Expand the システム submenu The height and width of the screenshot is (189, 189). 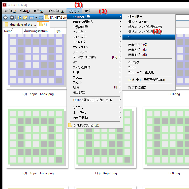click(x=94, y=108)
